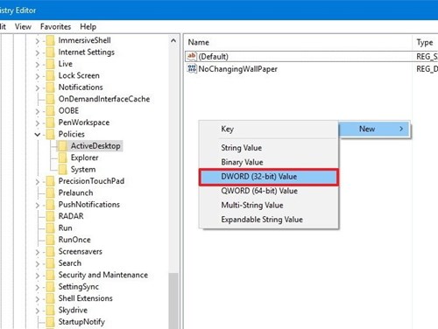This screenshot has width=438, height=329.
Task: Expand the Notifications key
Action: (38, 87)
